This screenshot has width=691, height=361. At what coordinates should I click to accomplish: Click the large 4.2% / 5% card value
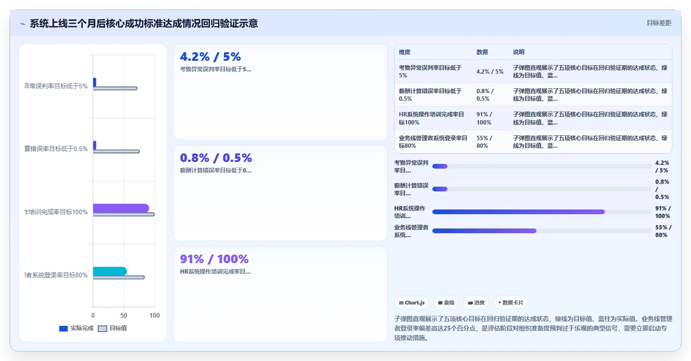coord(210,57)
